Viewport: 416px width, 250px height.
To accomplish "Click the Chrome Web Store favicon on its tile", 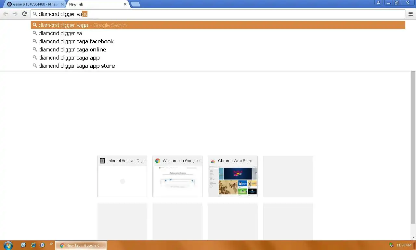I will (x=213, y=161).
